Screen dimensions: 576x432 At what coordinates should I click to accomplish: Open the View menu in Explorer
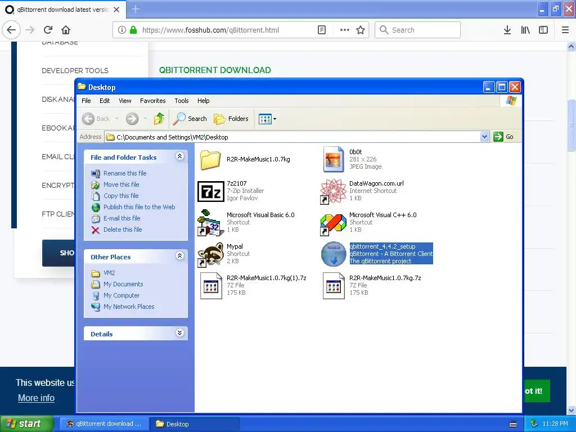[125, 101]
